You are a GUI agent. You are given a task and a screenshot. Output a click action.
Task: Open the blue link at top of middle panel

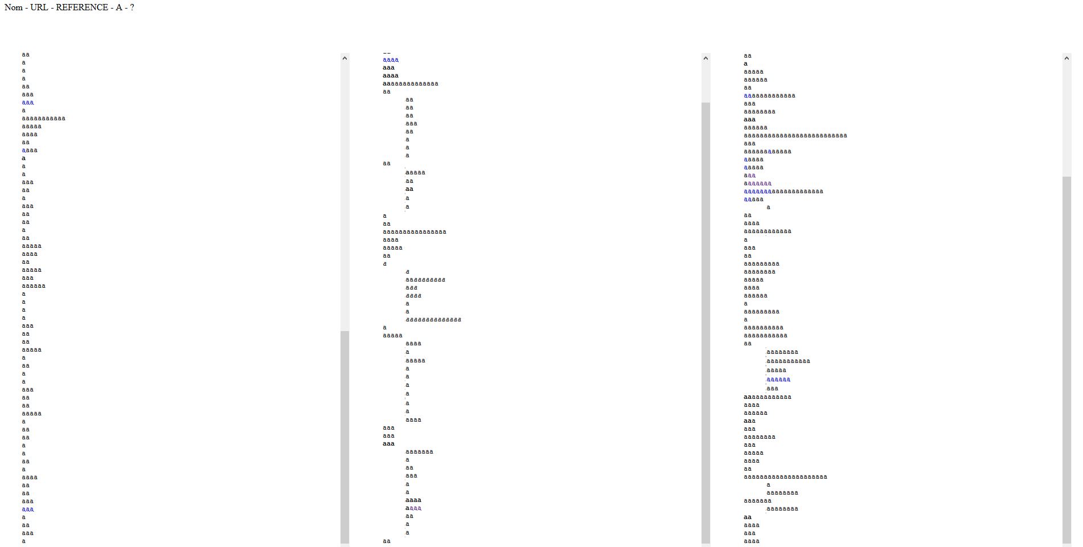[x=391, y=60]
